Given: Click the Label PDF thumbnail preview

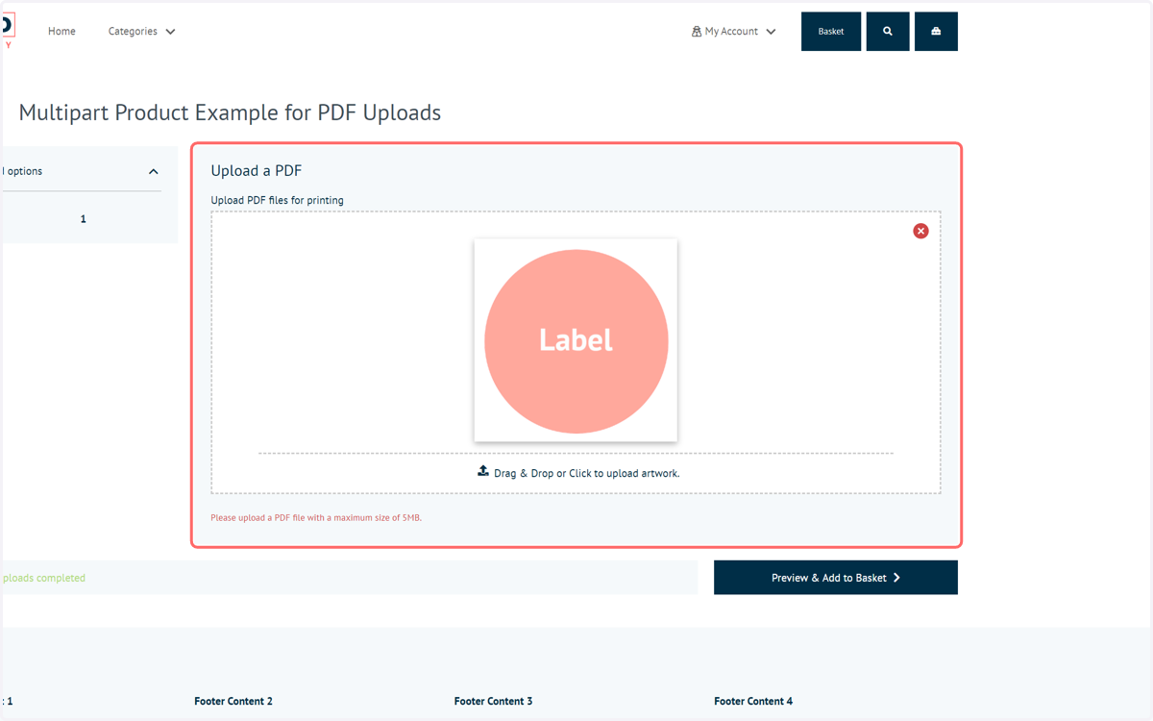Looking at the screenshot, I should point(576,340).
